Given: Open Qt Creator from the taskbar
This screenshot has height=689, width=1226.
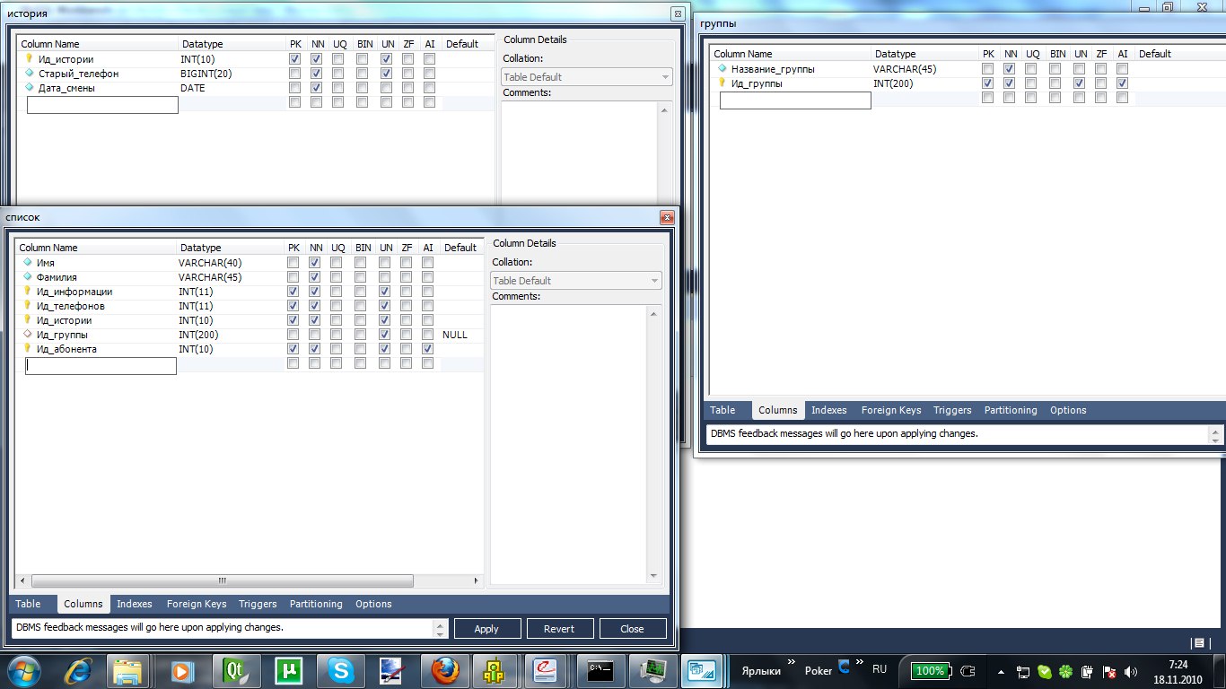Looking at the screenshot, I should pyautogui.click(x=235, y=670).
